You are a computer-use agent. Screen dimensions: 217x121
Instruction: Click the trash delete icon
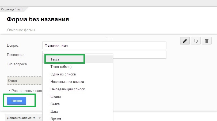pyautogui.click(x=207, y=41)
